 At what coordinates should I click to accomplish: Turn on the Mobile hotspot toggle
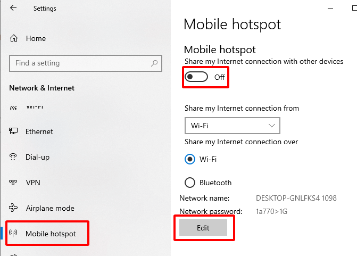(195, 77)
